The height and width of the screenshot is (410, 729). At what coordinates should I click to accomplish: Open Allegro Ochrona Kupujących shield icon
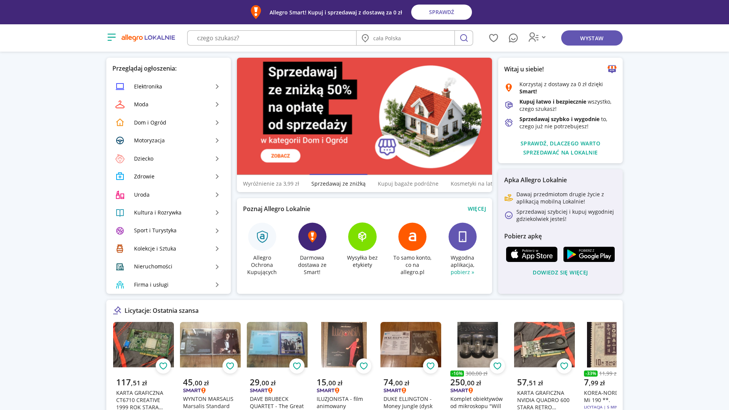[x=262, y=237]
